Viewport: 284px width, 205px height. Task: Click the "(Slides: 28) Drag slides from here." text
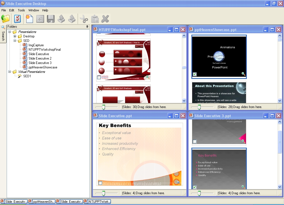coord(240,107)
